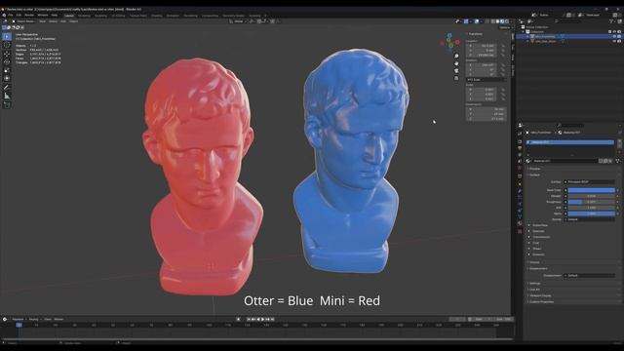624x351 pixels.
Task: Switch to the UV Editing workspace tab
Action: 118,16
